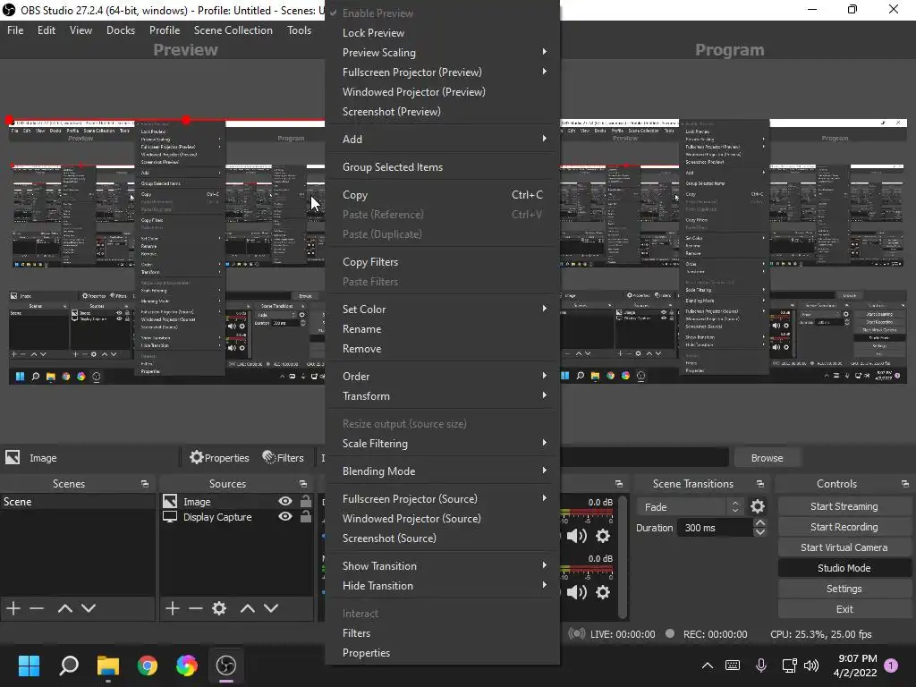Remove scene with minus icon in Scenes

(37, 608)
